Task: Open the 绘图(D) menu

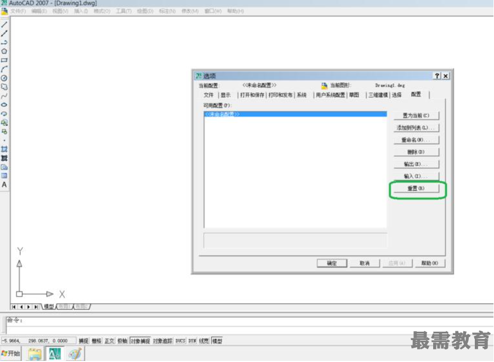Action: tap(145, 11)
